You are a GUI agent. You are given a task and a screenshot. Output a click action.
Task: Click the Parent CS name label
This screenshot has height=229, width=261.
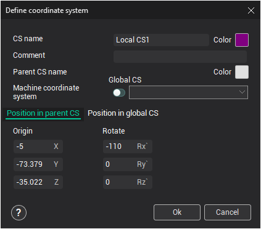40,72
